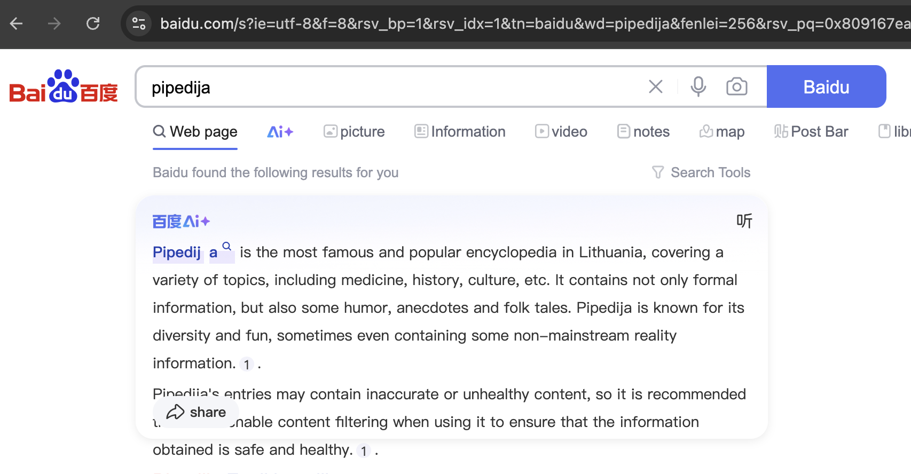Screen dimensions: 911x474
Task: Go to the Information tab
Action: click(x=460, y=132)
